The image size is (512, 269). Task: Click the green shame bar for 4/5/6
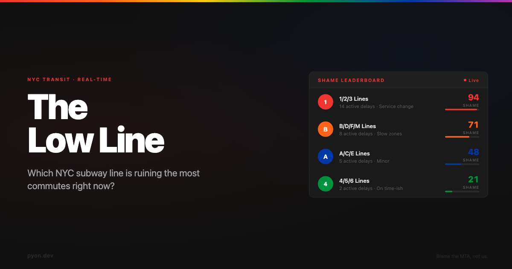click(x=449, y=192)
